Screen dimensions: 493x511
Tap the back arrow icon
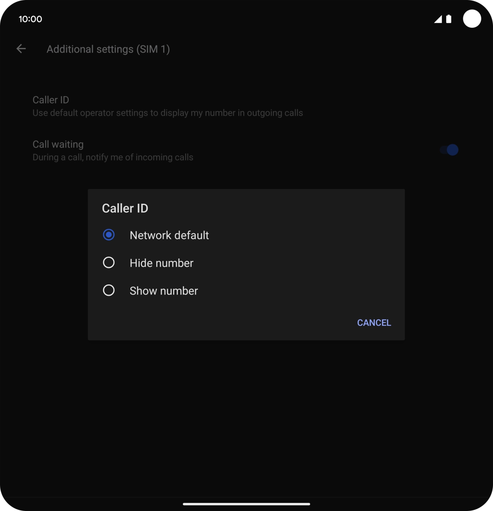coord(21,49)
